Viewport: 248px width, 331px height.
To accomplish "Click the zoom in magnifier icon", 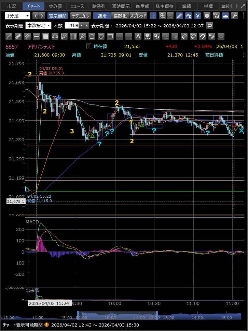I will pyautogui.click(x=162, y=16).
